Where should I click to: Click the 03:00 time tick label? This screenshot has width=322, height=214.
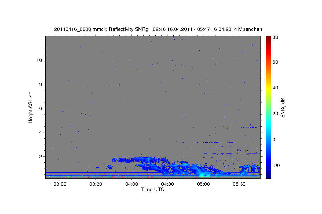(x=60, y=184)
